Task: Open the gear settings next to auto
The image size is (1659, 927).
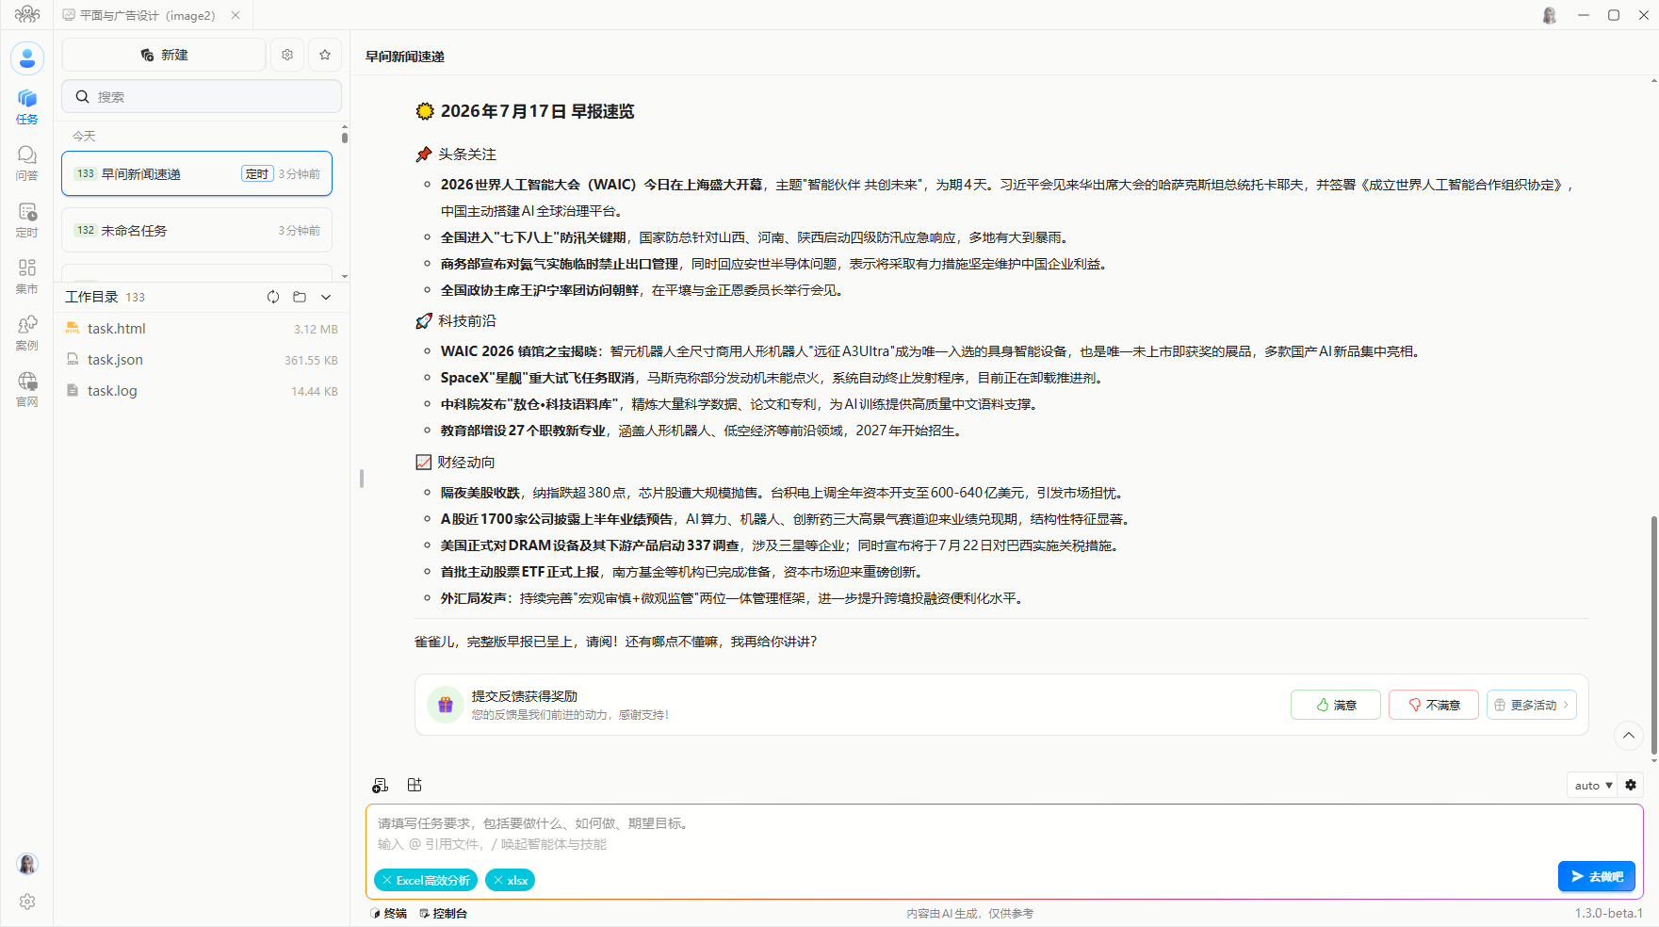Action: (1631, 785)
